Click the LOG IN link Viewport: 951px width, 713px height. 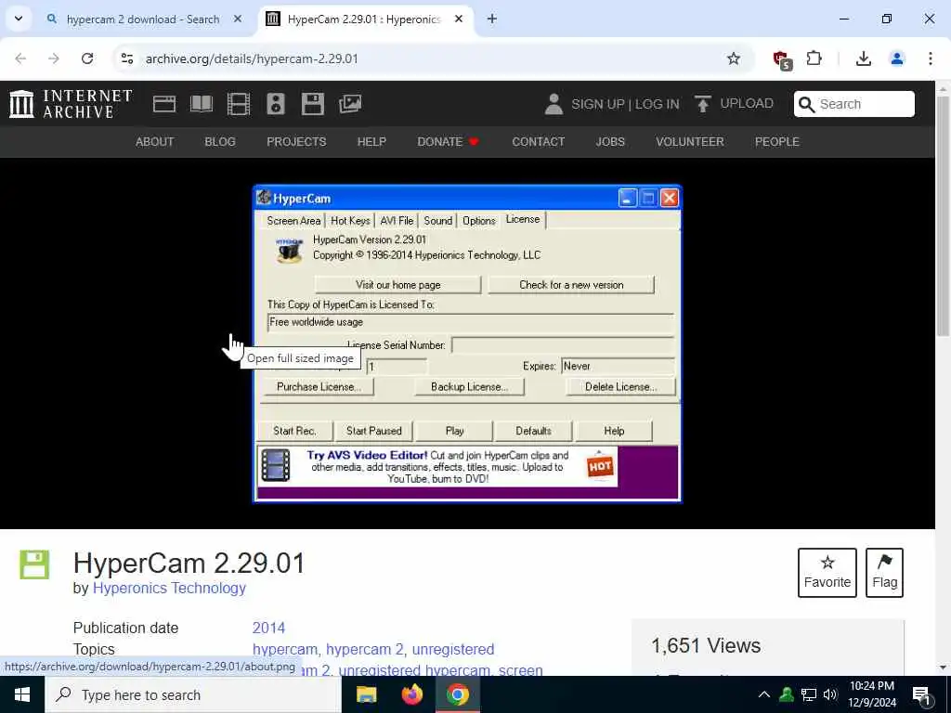(658, 104)
